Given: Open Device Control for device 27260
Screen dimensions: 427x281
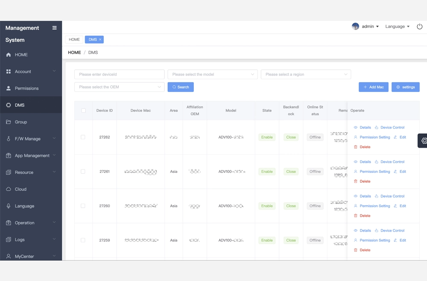Looking at the screenshot, I should (390, 196).
